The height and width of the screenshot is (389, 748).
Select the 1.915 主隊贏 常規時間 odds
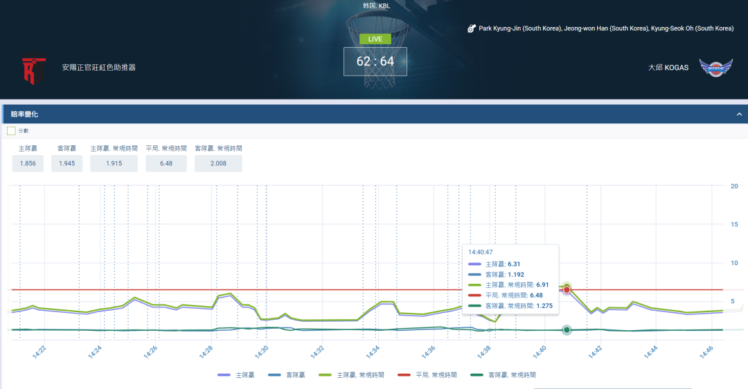point(114,163)
